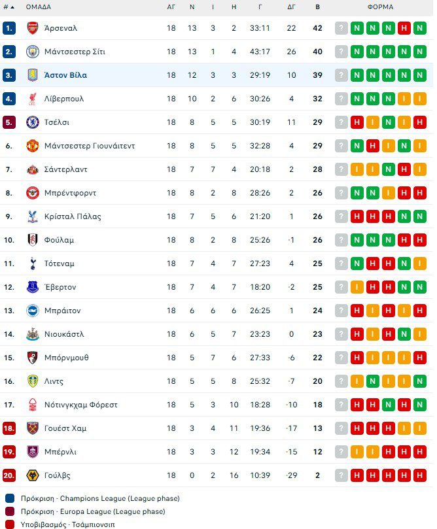Click the blue position 1 rank badge
The width and height of the screenshot is (437, 529).
click(x=9, y=28)
